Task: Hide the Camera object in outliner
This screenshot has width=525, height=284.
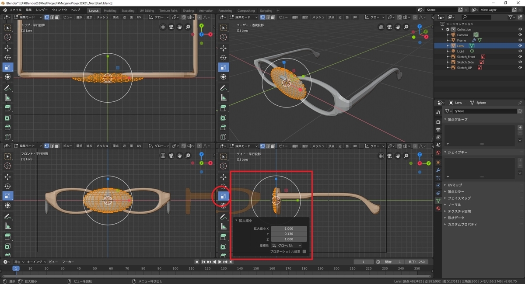Action: [x=520, y=35]
